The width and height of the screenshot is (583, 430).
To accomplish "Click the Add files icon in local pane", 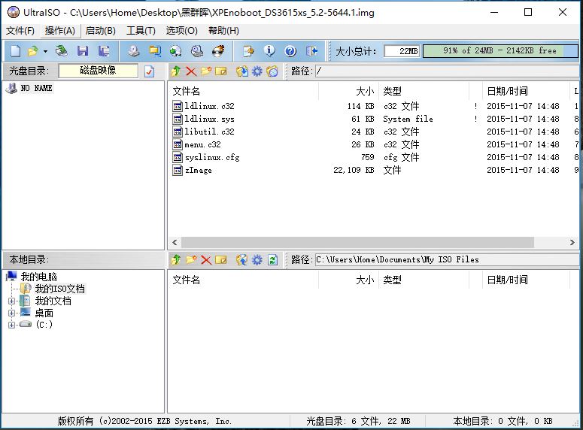I will pos(242,259).
